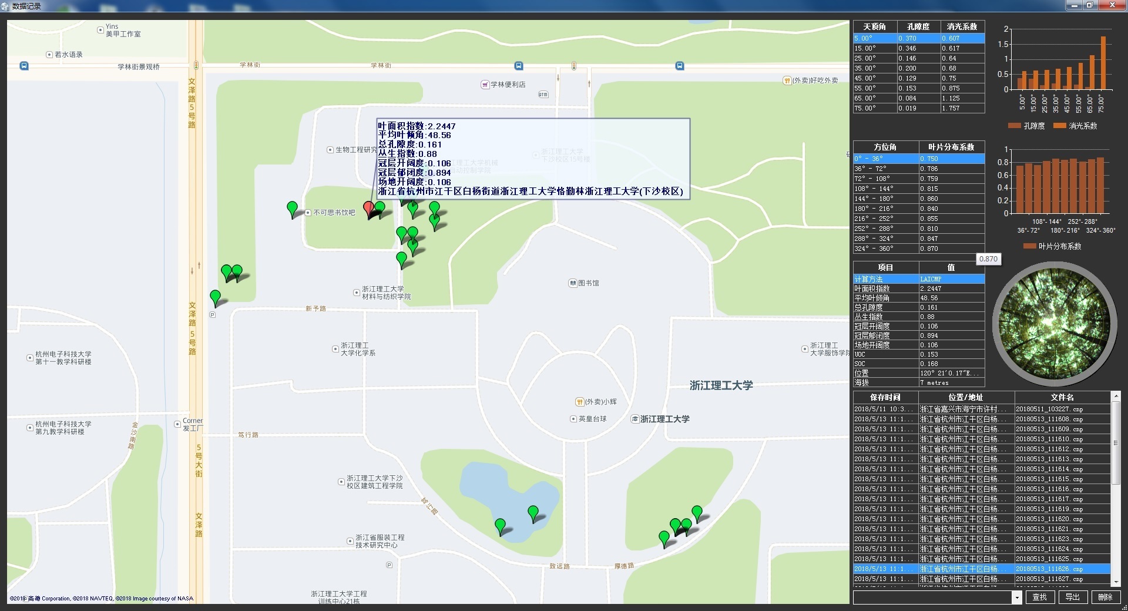Select file 20180513_111626.cnp row
The width and height of the screenshot is (1128, 611).
point(982,569)
